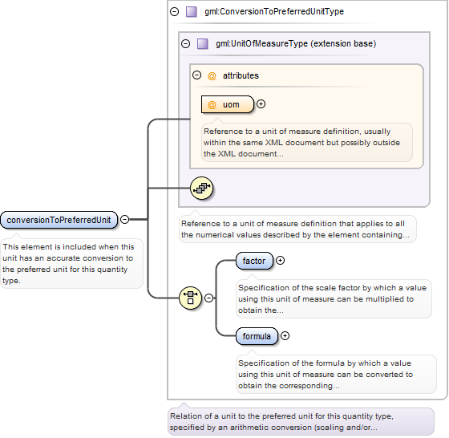Viewport: 449px width, 438px height.
Task: Collapse the gml:UnitOfMeasureType extension base
Action: coord(185,44)
